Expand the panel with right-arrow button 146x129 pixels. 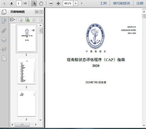point(41,12)
